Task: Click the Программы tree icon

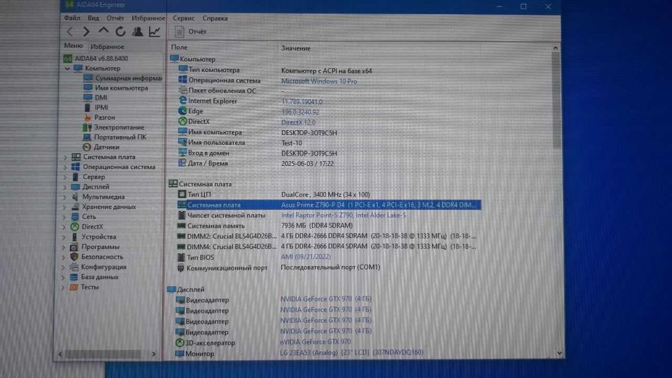Action: 74,247
